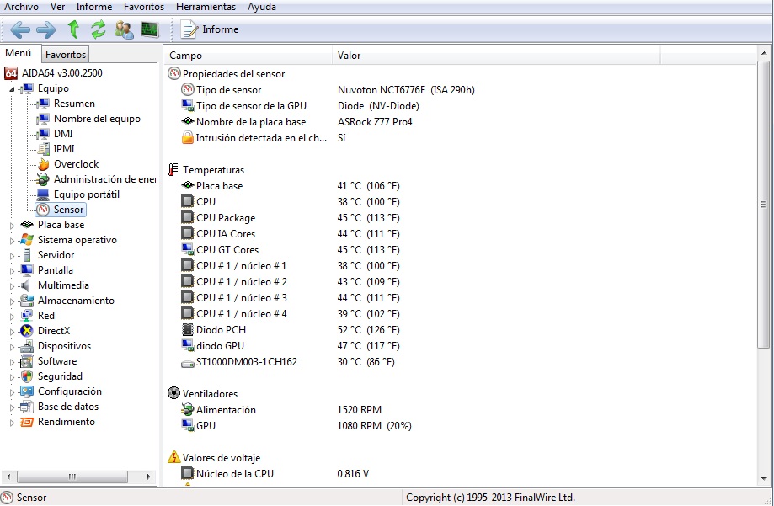Click the Valores de voltaje warning icon
The height and width of the screenshot is (506, 774).
click(173, 457)
